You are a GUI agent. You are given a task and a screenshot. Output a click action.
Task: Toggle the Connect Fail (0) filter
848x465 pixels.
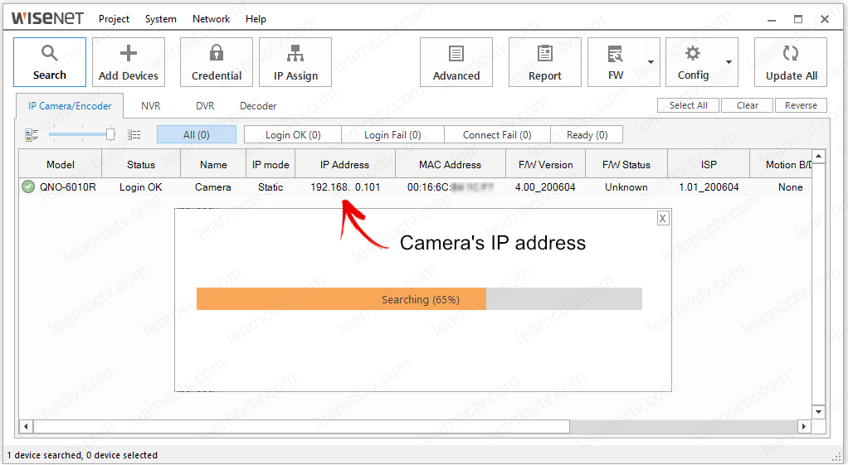(x=496, y=135)
